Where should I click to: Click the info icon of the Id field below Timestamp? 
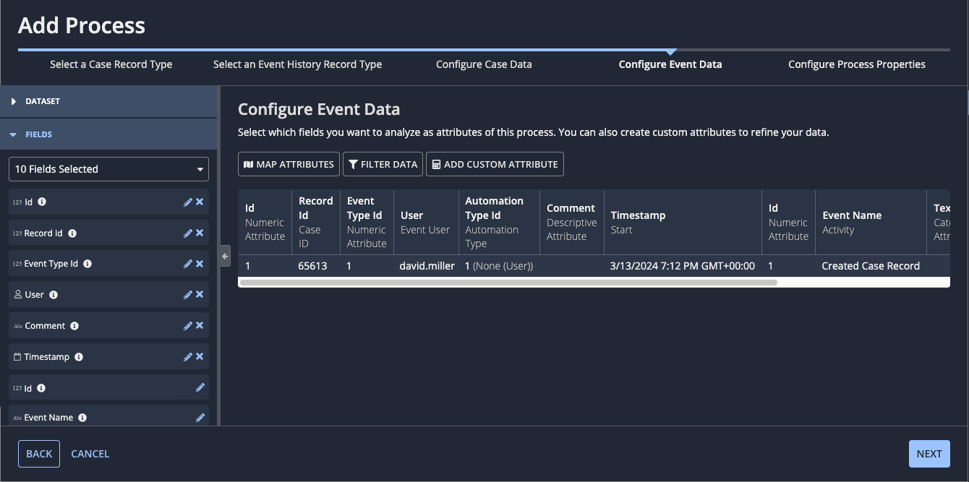[x=41, y=388]
